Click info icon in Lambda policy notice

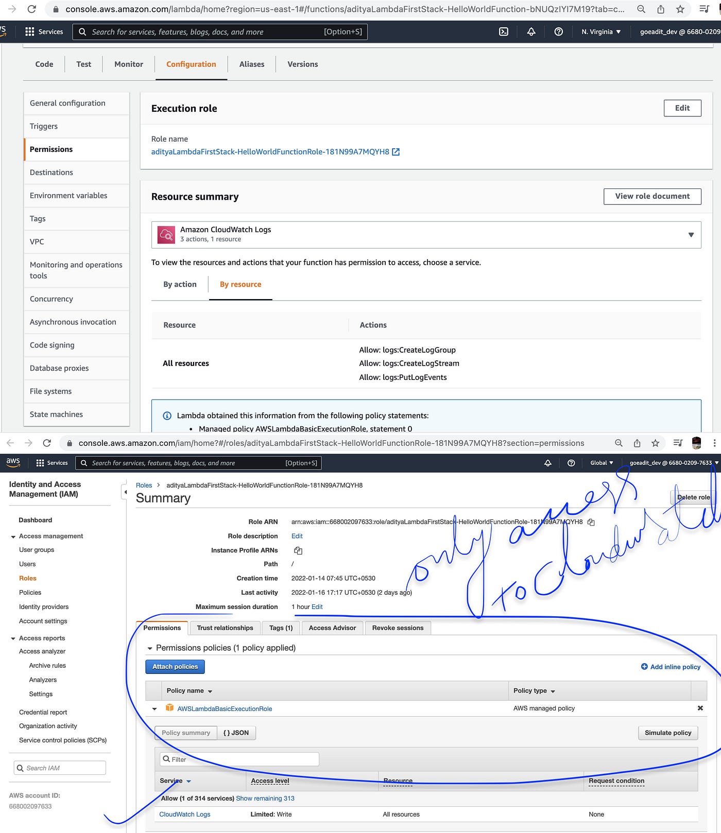coord(167,415)
